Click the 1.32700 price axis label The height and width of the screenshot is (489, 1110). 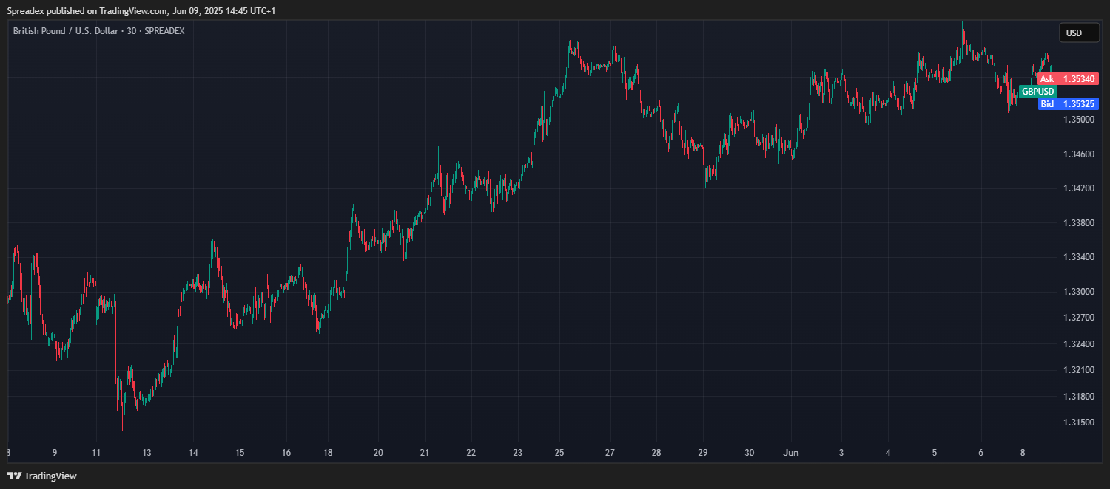coord(1078,318)
